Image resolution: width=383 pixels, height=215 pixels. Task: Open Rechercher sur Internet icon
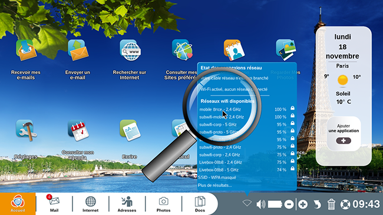coord(130,50)
